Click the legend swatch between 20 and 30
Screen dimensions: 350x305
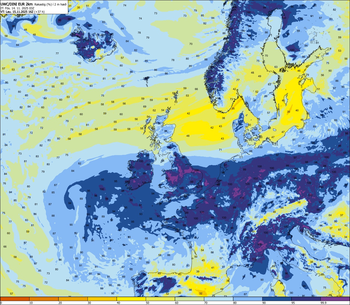point(73,299)
